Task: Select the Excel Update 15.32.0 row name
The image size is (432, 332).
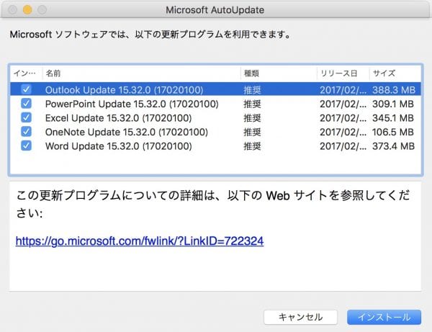Action: 119,118
